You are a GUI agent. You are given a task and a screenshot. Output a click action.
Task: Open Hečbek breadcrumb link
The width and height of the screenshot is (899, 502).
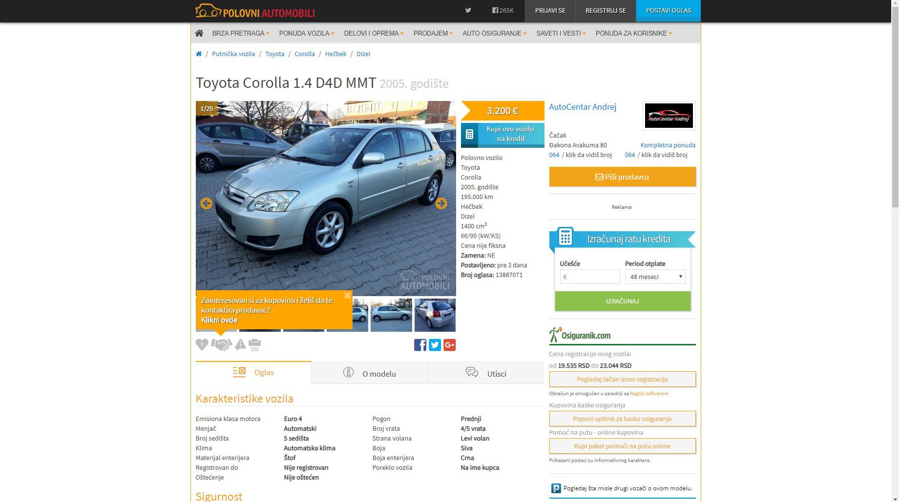(x=335, y=54)
